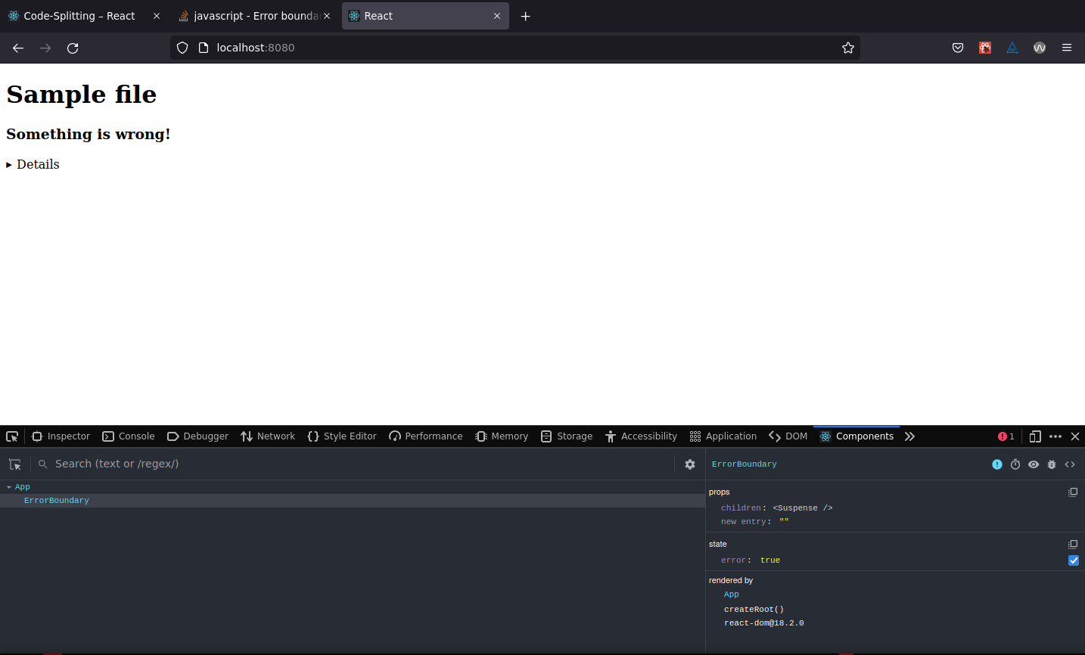Reload the current page
This screenshot has width=1085, height=655.
coord(73,48)
